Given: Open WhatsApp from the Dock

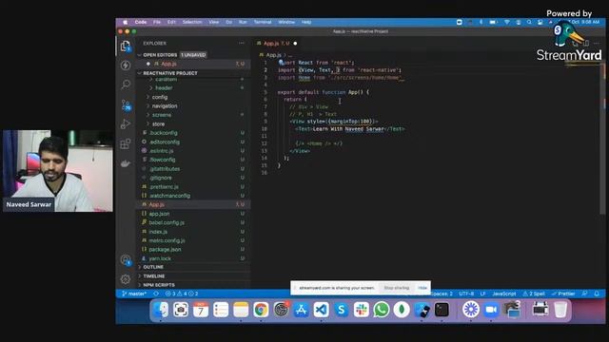Looking at the screenshot, I should coord(382,310).
